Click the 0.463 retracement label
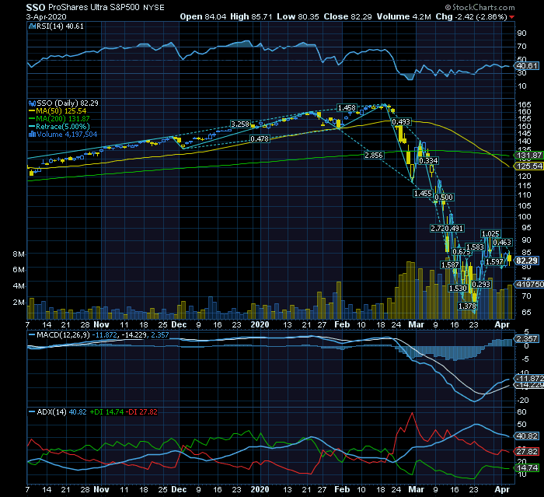The width and height of the screenshot is (544, 497). pyautogui.click(x=502, y=243)
